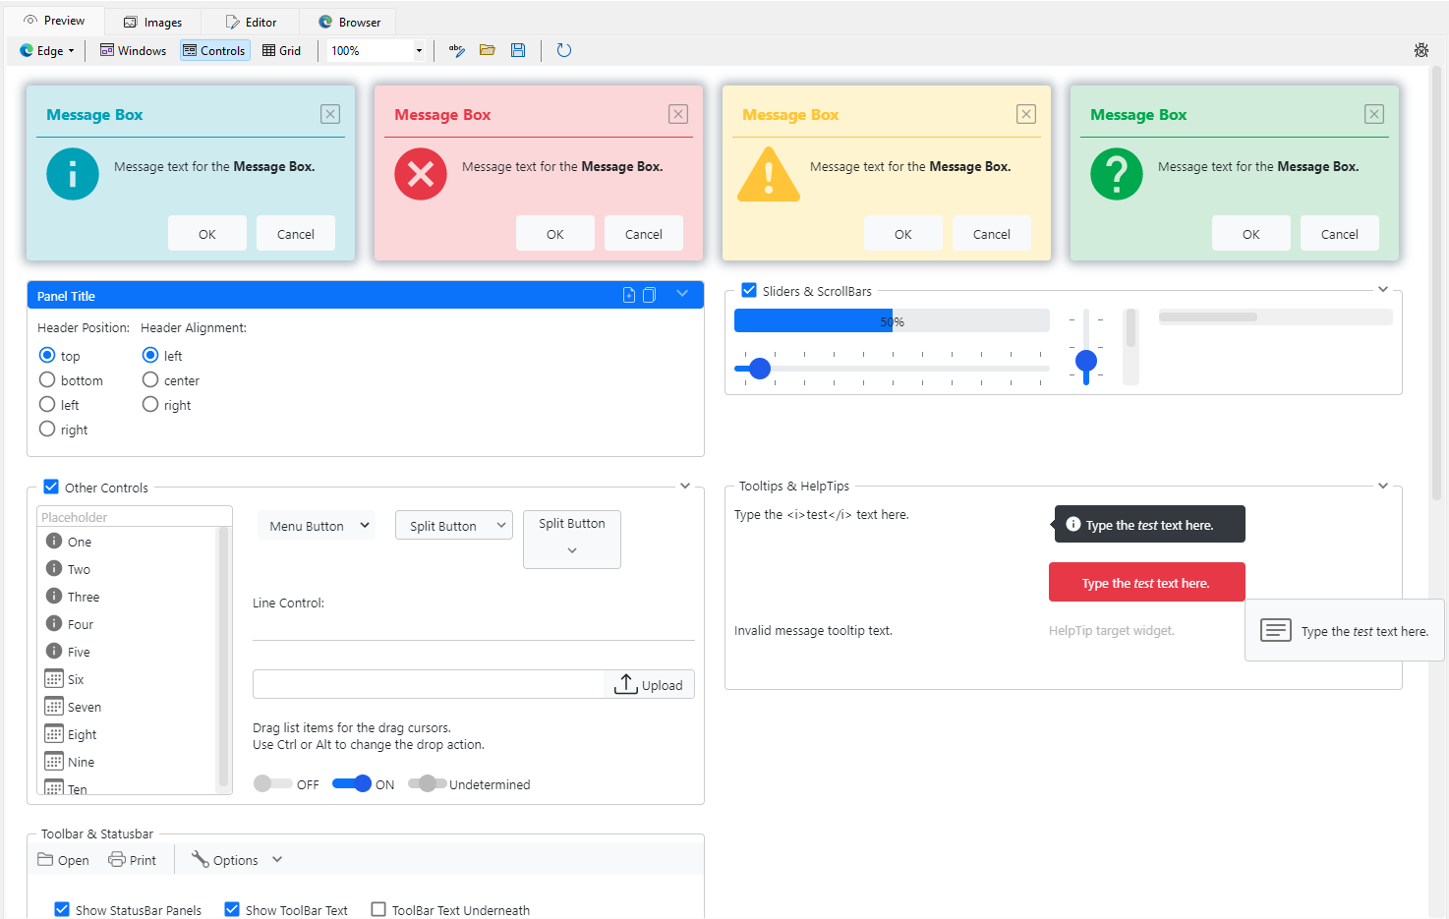Close the green Message Box with X
The width and height of the screenshot is (1449, 919).
[x=1374, y=114]
